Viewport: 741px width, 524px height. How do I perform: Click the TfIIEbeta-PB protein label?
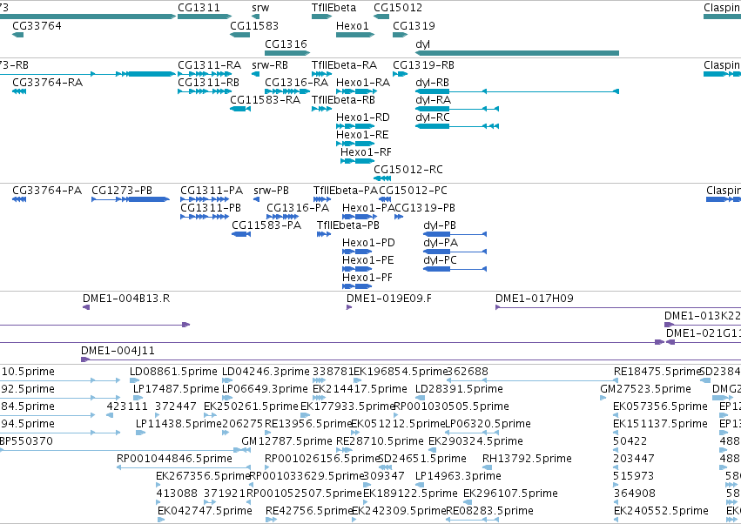(x=348, y=225)
